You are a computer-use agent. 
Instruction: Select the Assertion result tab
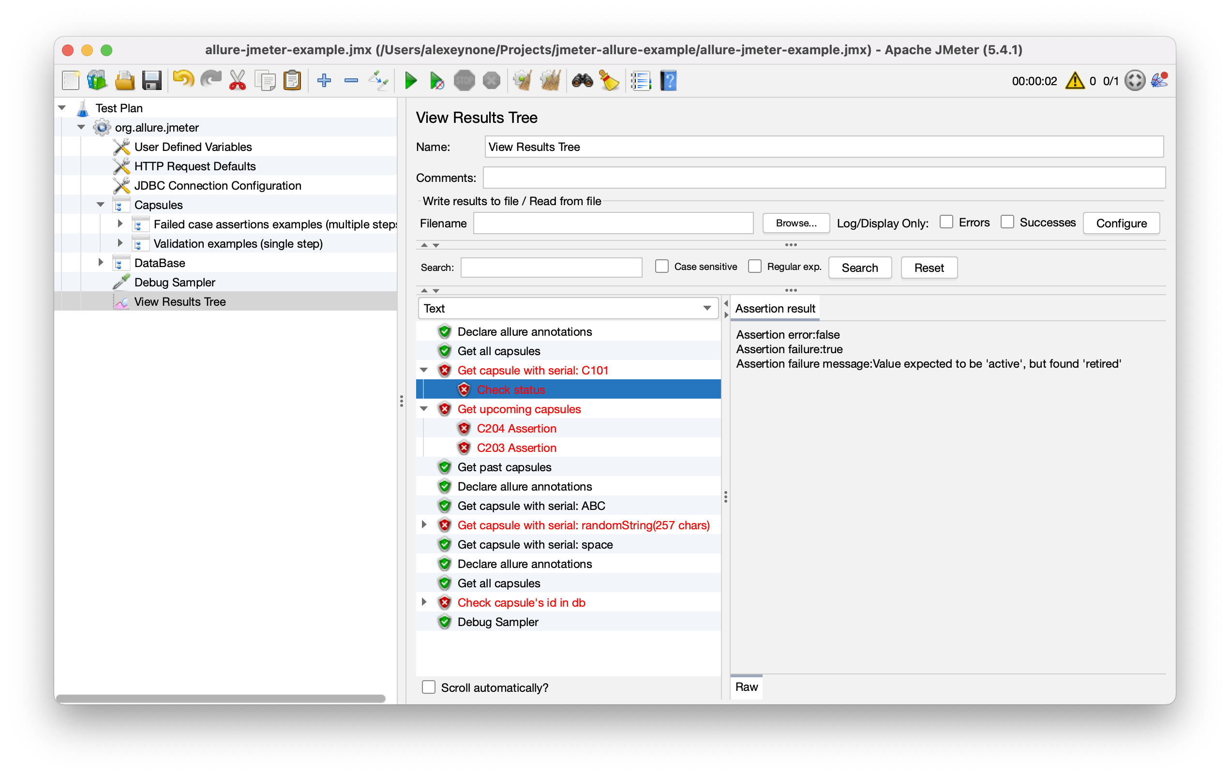tap(774, 309)
